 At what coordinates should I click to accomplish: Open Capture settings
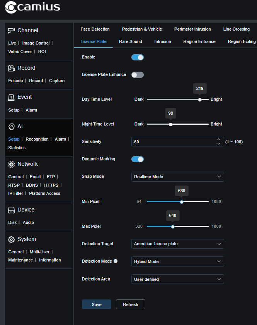[57, 81]
